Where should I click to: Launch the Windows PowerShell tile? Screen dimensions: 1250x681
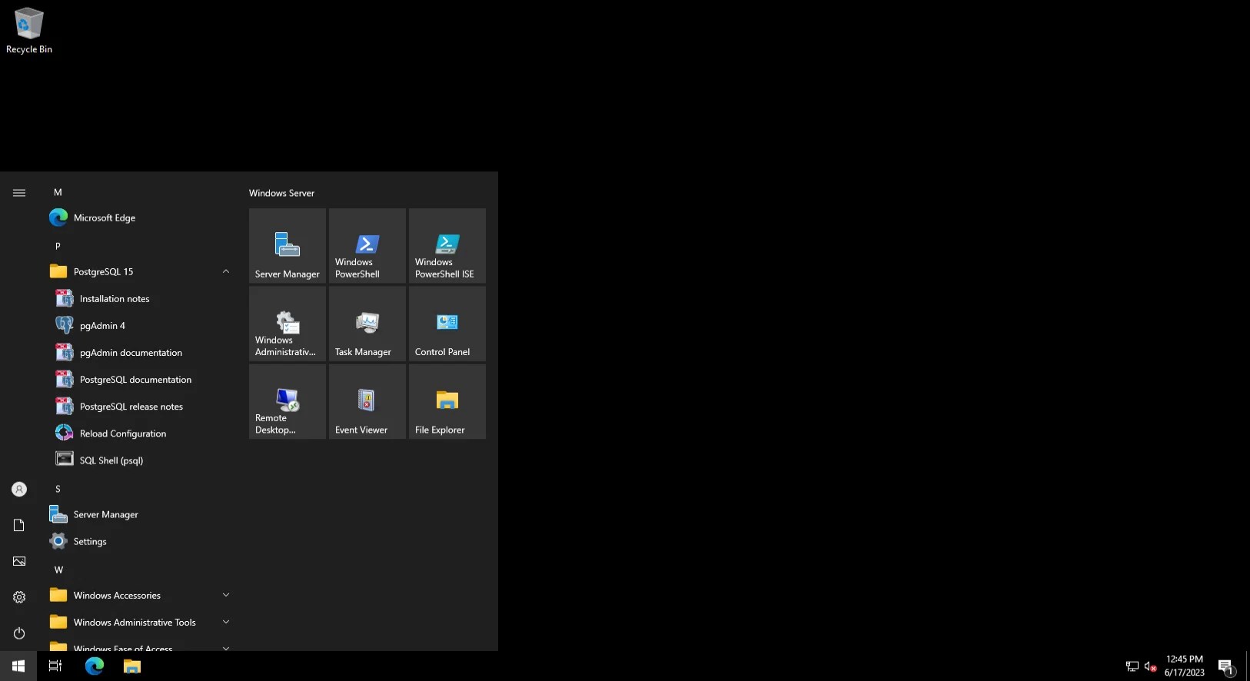(367, 246)
